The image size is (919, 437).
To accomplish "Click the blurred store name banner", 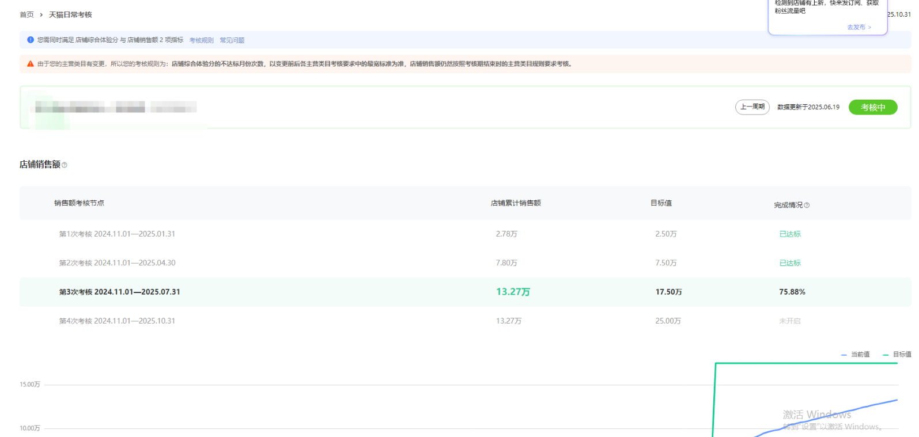I will (x=115, y=107).
